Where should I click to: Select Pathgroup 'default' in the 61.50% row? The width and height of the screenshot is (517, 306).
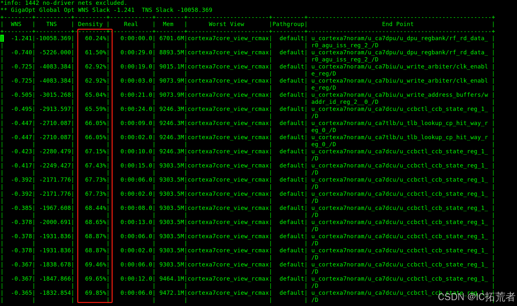click(292, 52)
